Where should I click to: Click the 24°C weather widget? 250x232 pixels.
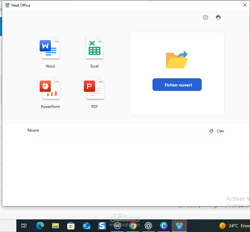coord(234,226)
